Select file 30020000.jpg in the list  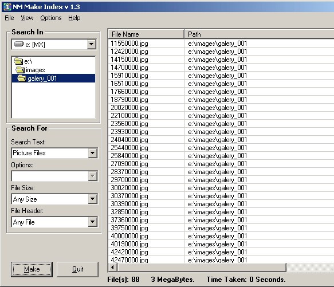[x=129, y=188]
